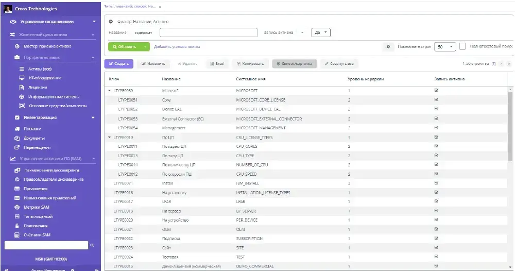This screenshot has height=271, width=515.
Task: Click the filter settings gear icon
Action: click(388, 47)
